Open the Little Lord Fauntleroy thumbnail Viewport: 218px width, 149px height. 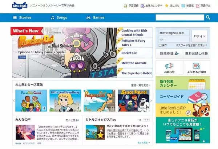point(65,100)
